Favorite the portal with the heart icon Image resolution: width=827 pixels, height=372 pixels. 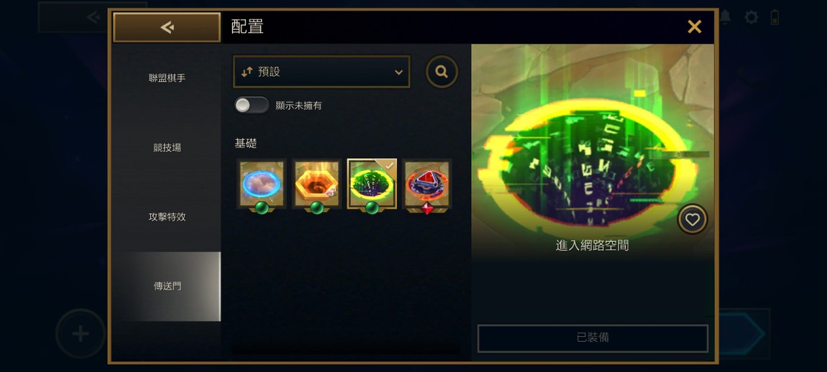(692, 219)
